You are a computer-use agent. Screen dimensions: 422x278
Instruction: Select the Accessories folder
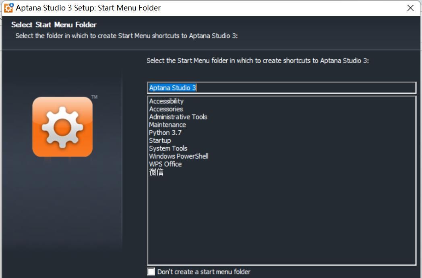pyautogui.click(x=166, y=109)
